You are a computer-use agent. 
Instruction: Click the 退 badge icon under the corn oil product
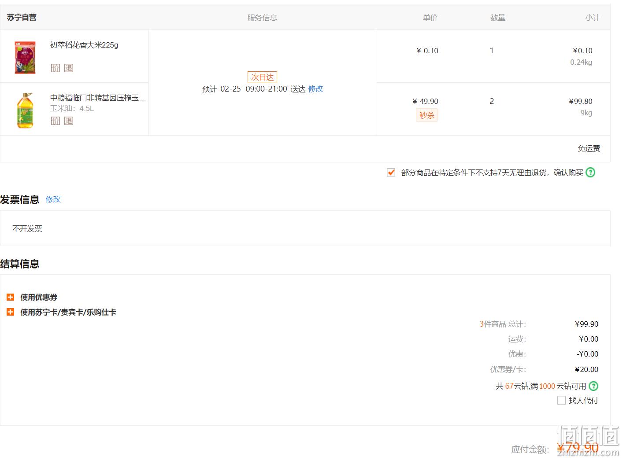point(69,121)
